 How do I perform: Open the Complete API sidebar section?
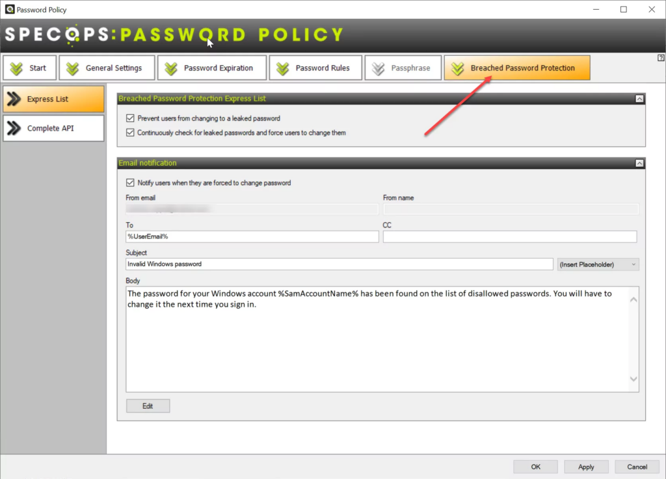click(x=53, y=128)
